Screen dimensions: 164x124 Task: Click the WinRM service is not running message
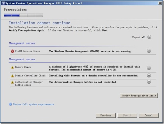[x=90, y=51]
